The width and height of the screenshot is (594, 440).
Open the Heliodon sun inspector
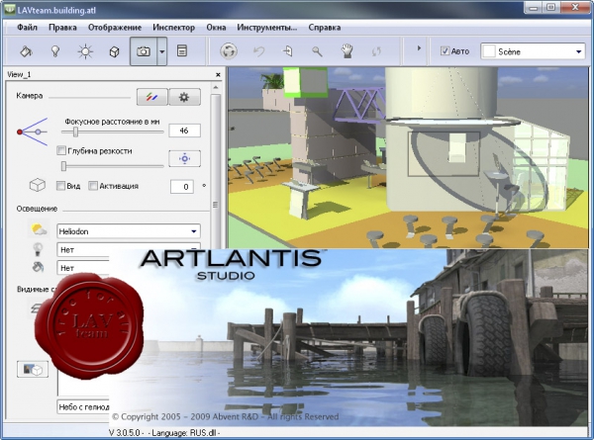[x=85, y=51]
